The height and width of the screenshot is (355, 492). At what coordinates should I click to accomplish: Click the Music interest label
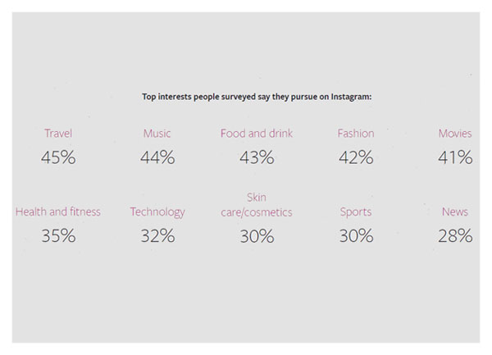tap(157, 134)
